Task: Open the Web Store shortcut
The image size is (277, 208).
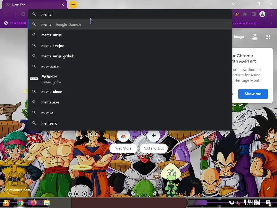Action: 123,141
